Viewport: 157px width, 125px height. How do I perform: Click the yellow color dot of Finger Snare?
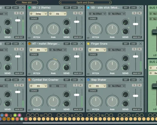[88, 44]
